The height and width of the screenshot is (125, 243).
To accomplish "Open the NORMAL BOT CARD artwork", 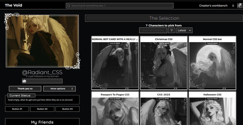I will click(x=115, y=65).
